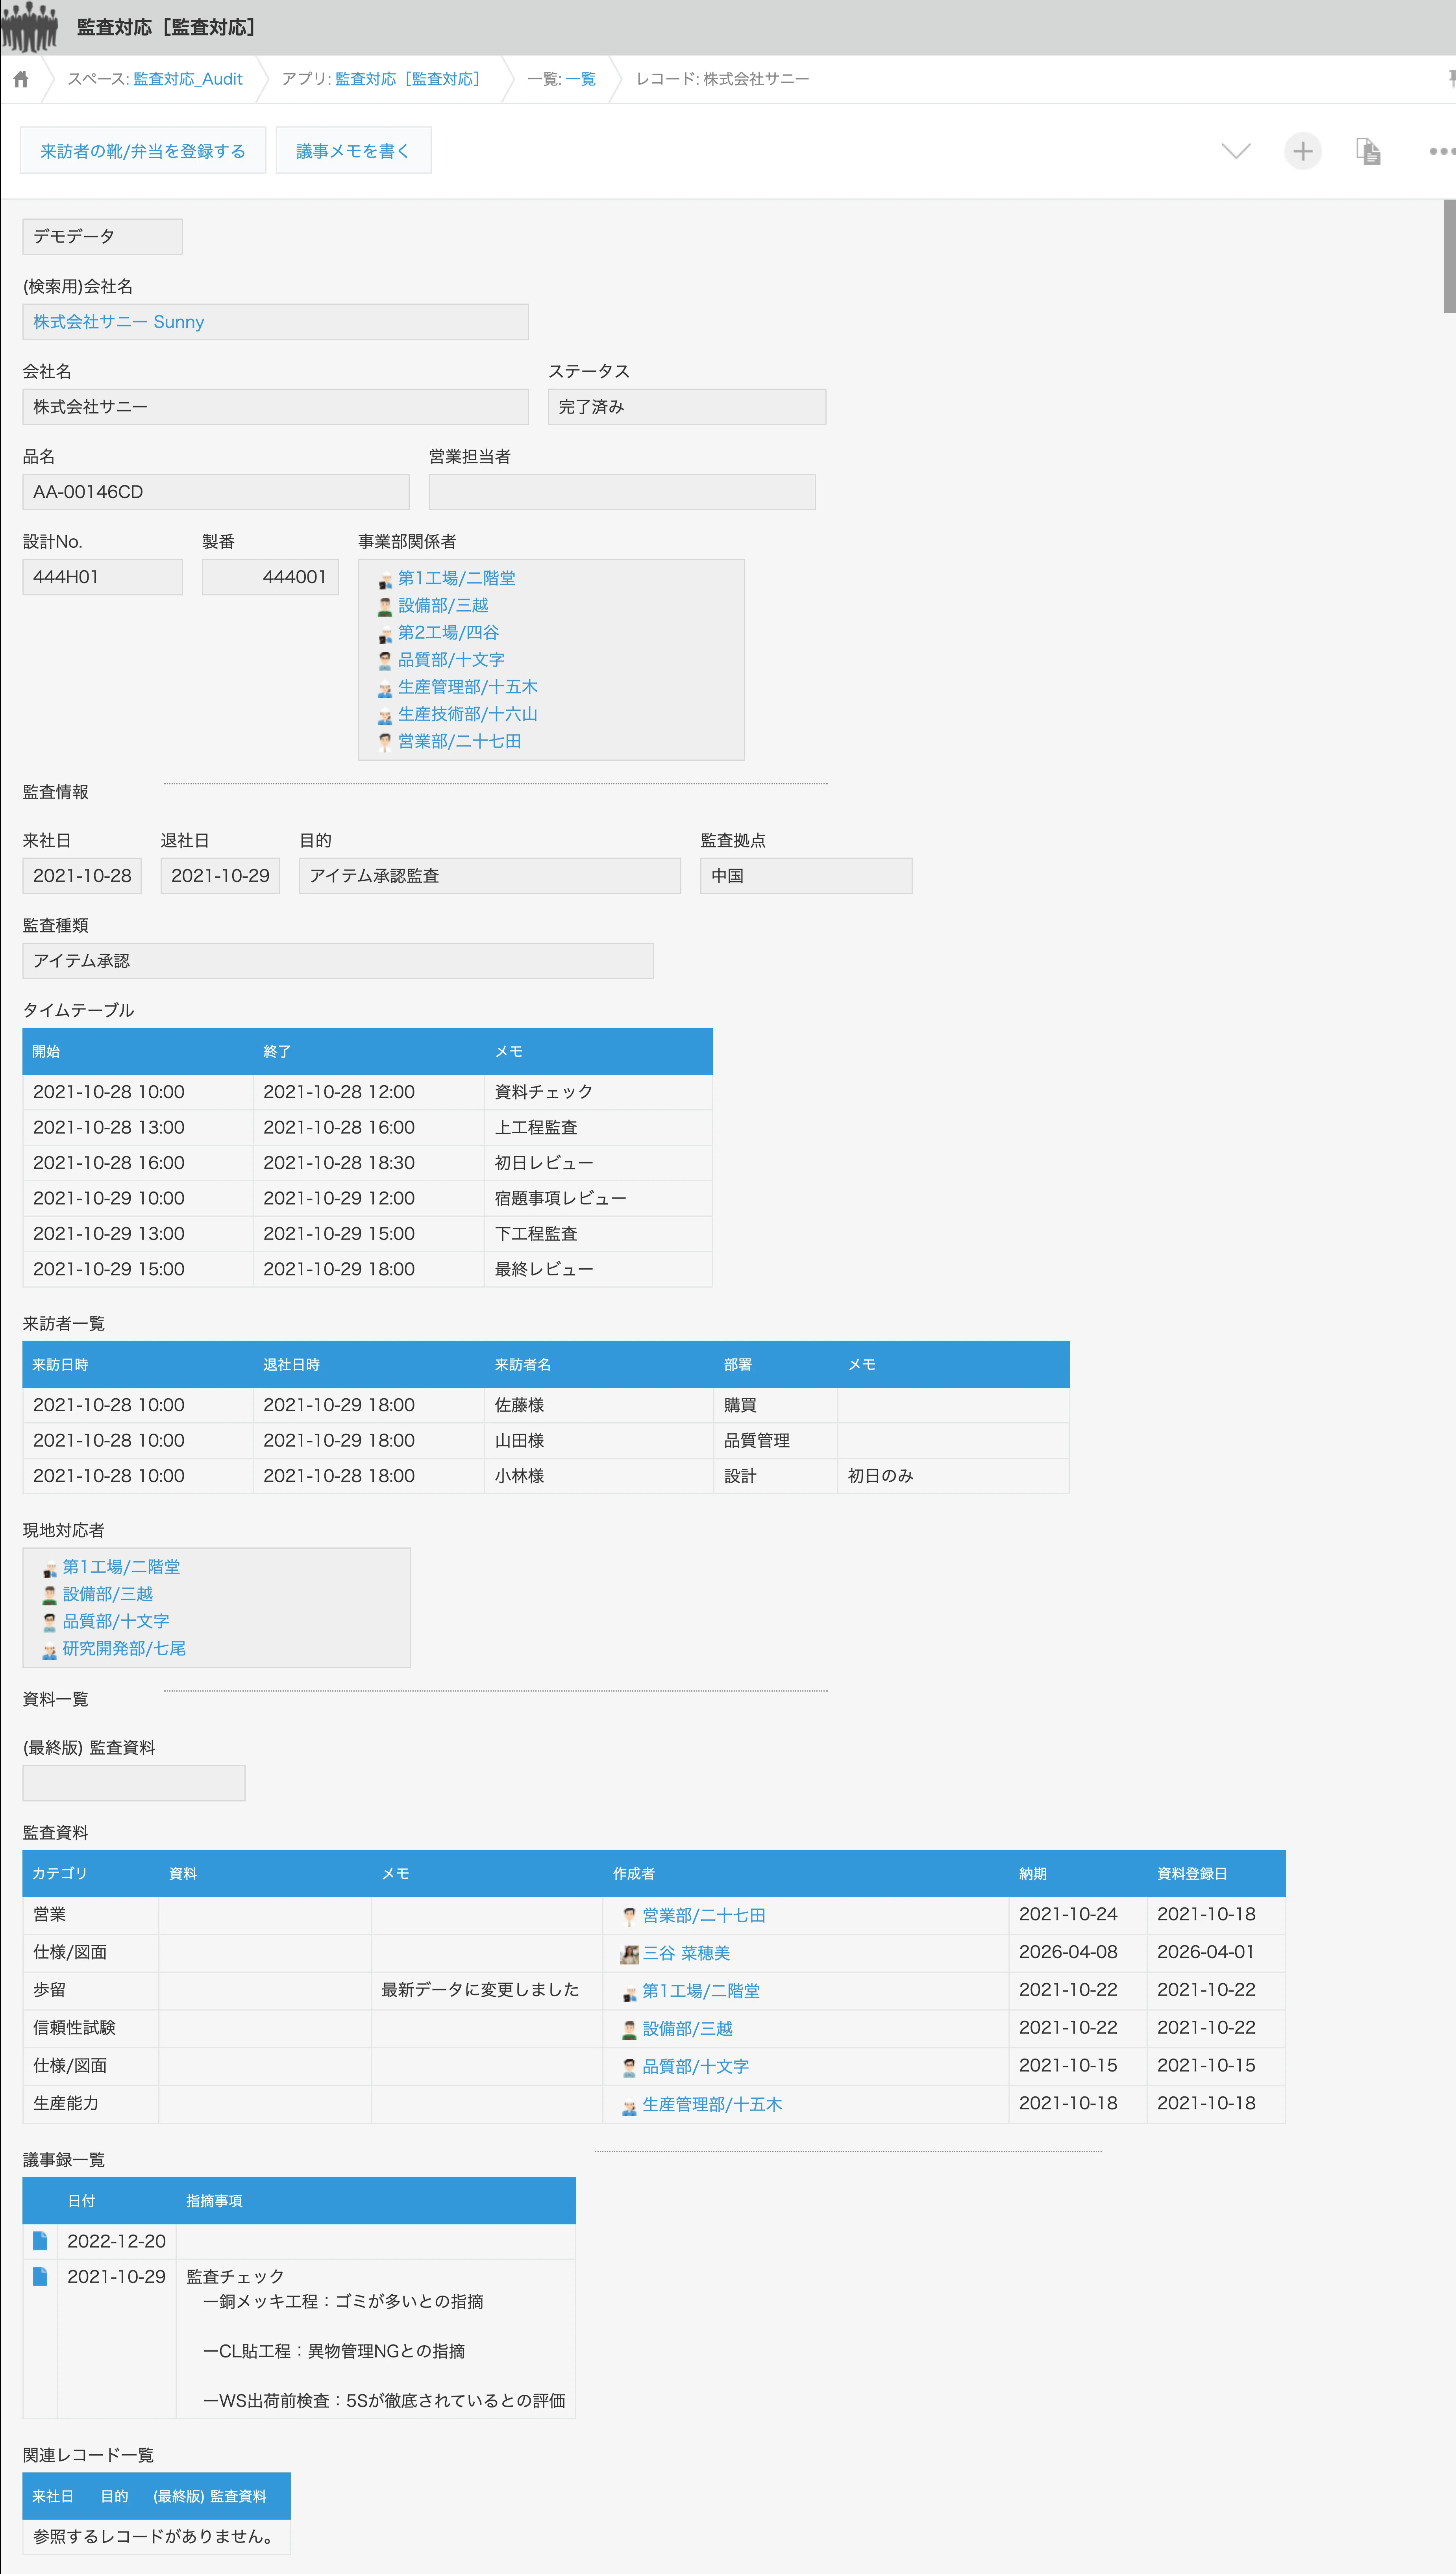Click visitor name 山田様
This screenshot has height=2574, width=1456.
(x=519, y=1440)
